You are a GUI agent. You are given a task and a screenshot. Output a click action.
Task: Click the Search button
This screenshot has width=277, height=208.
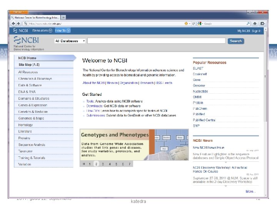coord(236,41)
